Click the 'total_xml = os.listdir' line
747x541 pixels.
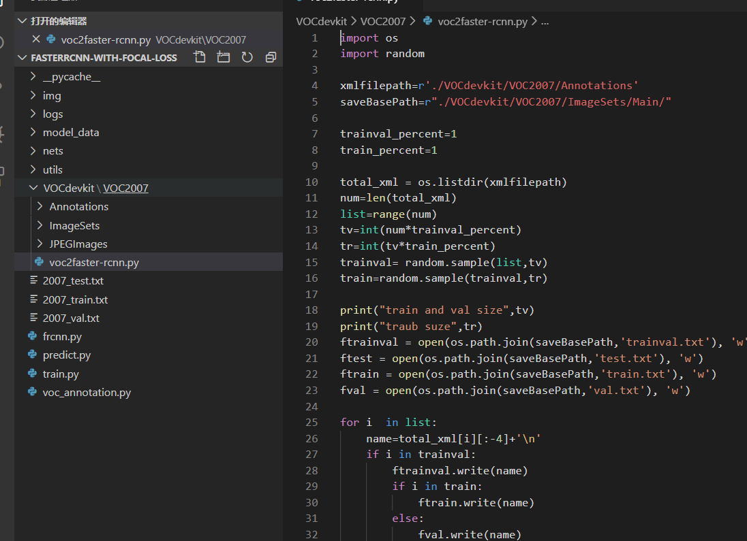(453, 182)
